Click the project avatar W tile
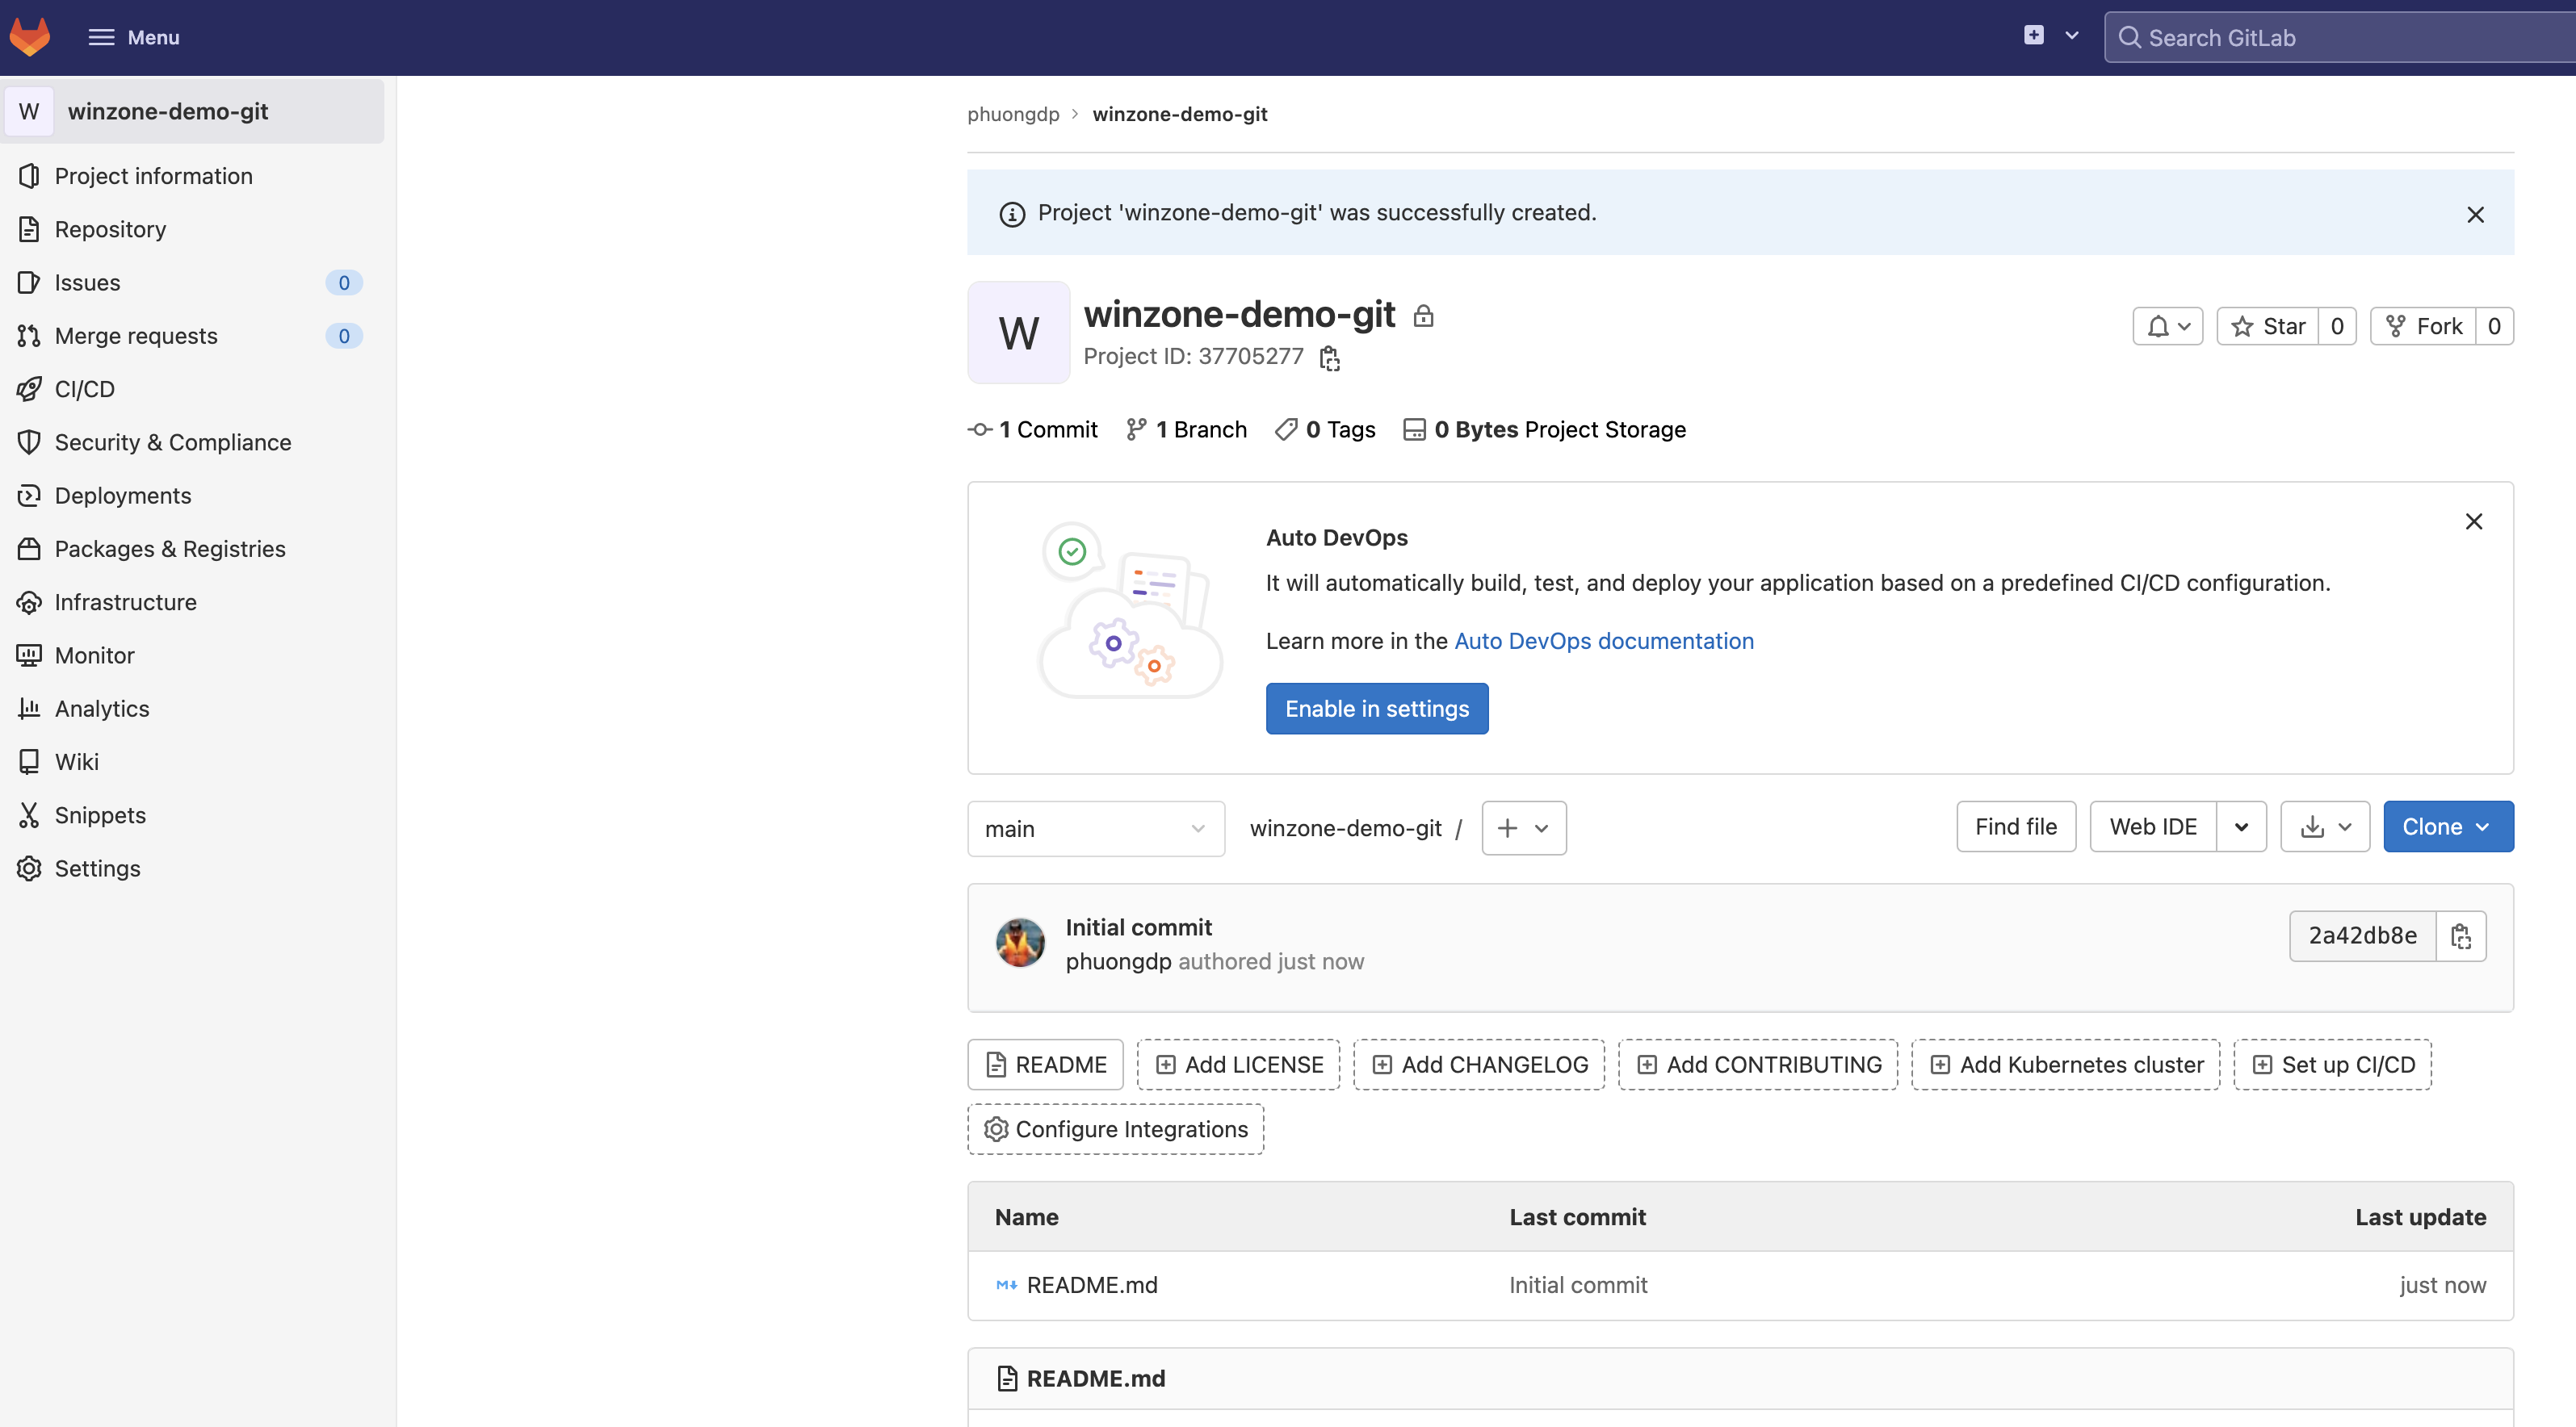 click(x=1018, y=333)
